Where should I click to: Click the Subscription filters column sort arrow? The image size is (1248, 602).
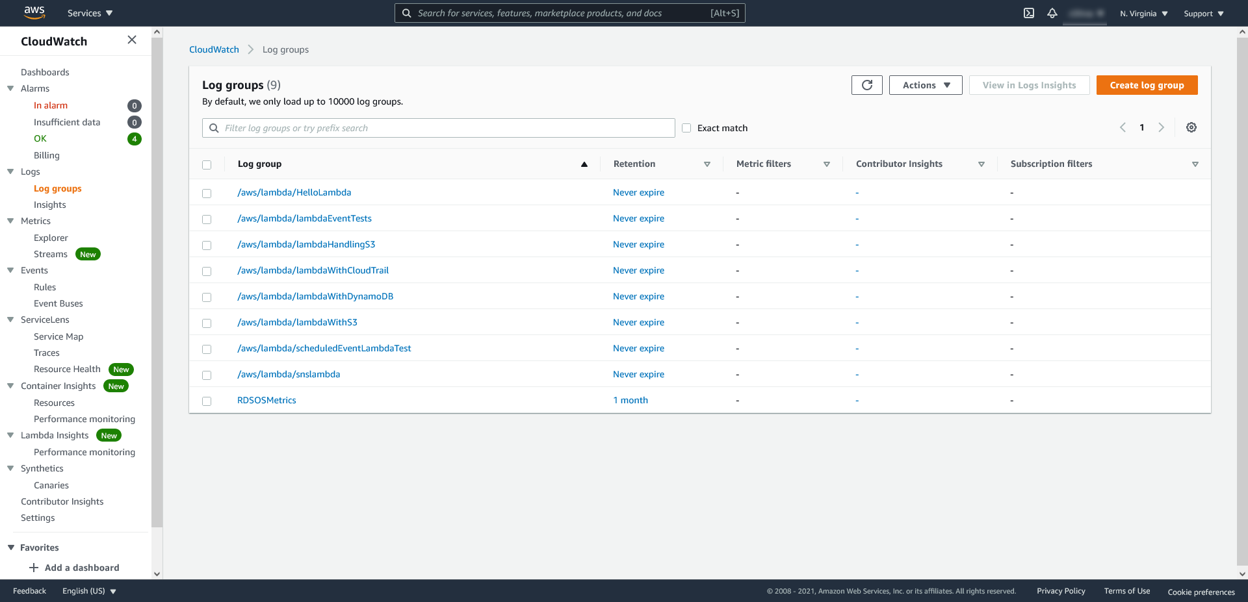1195,164
